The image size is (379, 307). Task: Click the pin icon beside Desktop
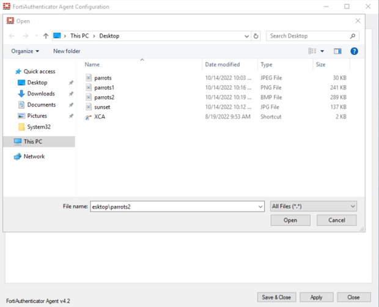(x=71, y=83)
